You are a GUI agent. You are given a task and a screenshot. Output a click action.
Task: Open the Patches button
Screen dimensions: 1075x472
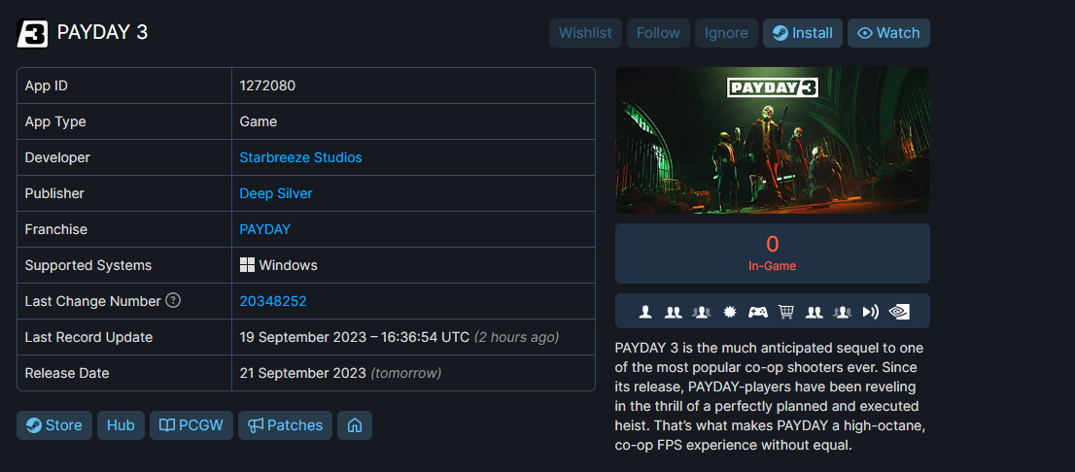285,425
